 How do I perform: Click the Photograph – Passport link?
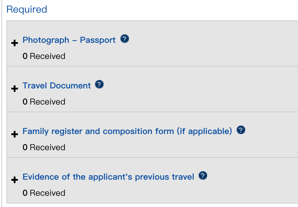pyautogui.click(x=69, y=40)
